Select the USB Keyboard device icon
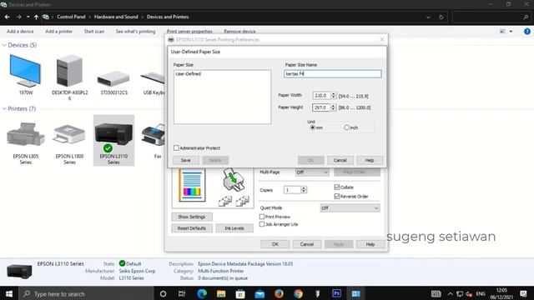Image resolution: width=534 pixels, height=300 pixels. pos(154,78)
